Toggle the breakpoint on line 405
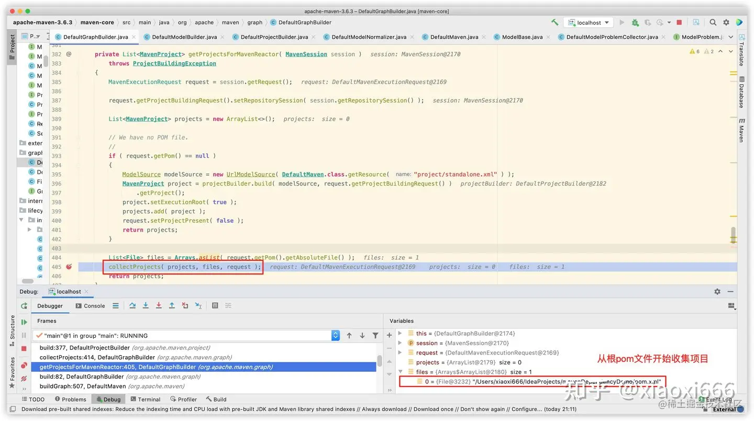 tap(69, 267)
